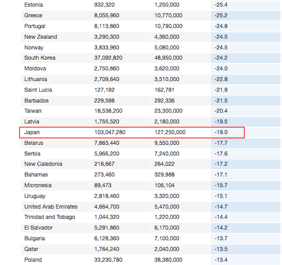
Task: Select Portugal's value 8,113,860
Action: [107, 26]
